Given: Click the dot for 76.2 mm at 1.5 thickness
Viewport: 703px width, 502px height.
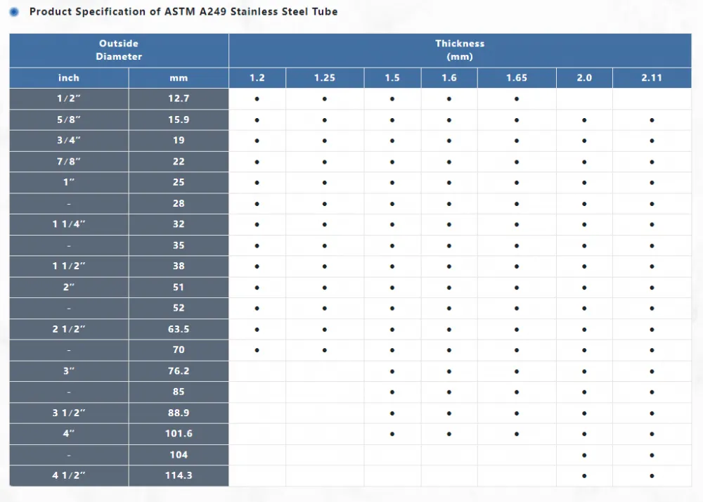Looking at the screenshot, I should click(x=392, y=371).
